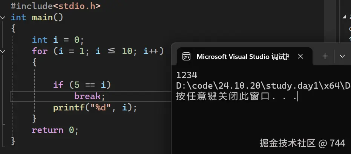Close the Microsoft Visual Studio debug console tab

[300, 56]
